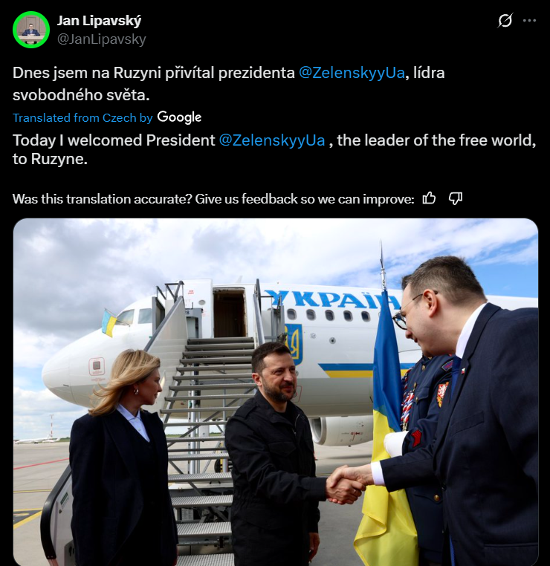Image resolution: width=550 pixels, height=566 pixels.
Task: Click the small Ukrainian flag near the cockpit
Action: tap(109, 322)
